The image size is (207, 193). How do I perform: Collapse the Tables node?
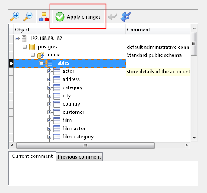click(x=41, y=63)
